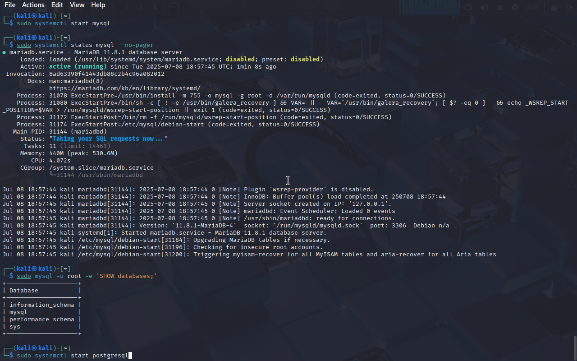Click the 'sudo systemctl start mysql' command
The height and width of the screenshot is (361, 577).
tap(64, 23)
